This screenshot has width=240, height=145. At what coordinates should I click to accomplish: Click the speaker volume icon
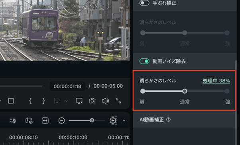(105, 101)
